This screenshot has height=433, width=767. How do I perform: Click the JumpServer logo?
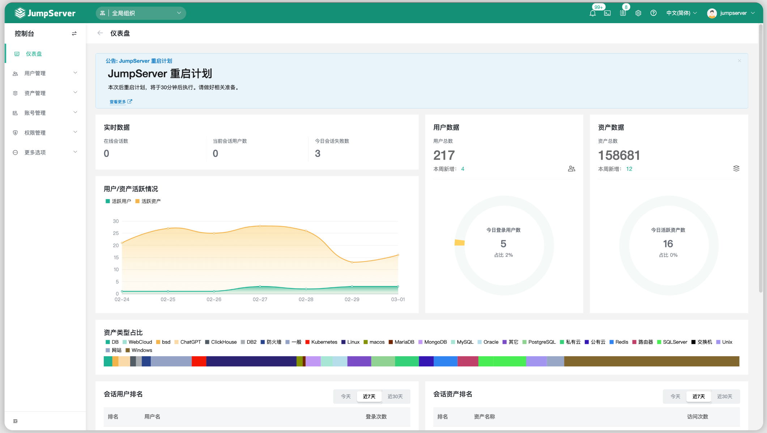tap(45, 13)
